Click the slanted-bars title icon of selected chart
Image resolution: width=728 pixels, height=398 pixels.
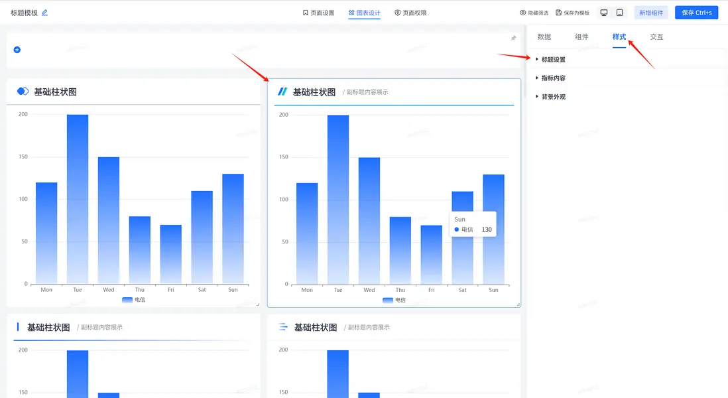click(282, 92)
